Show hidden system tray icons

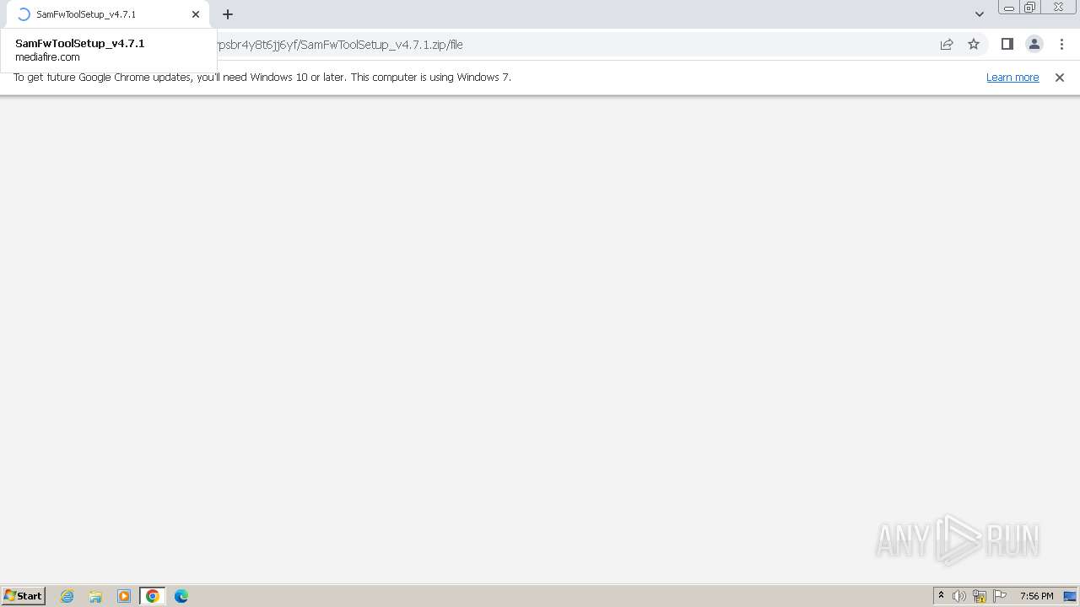click(x=941, y=596)
